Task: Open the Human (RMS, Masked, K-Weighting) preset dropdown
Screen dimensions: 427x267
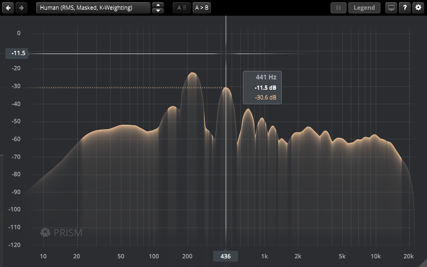Action: point(93,8)
